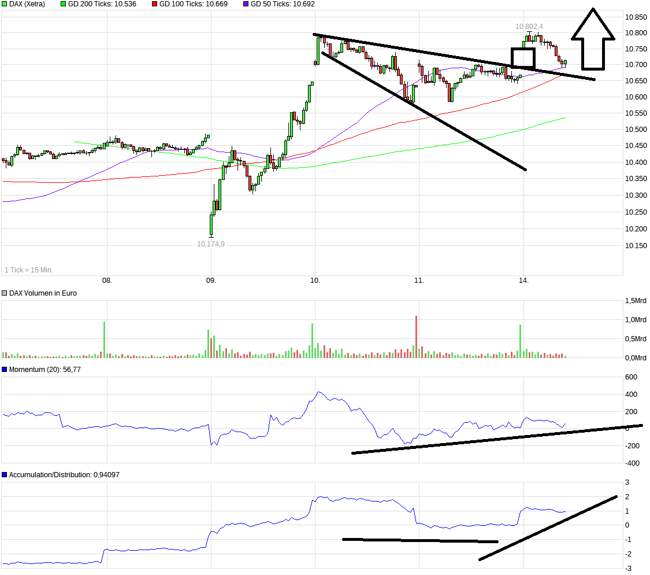Select the 'GD 100 Ticks: 10.669' label

coord(193,4)
